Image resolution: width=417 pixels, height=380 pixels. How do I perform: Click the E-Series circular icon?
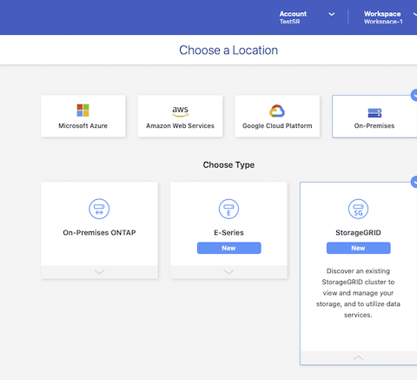(x=228, y=209)
